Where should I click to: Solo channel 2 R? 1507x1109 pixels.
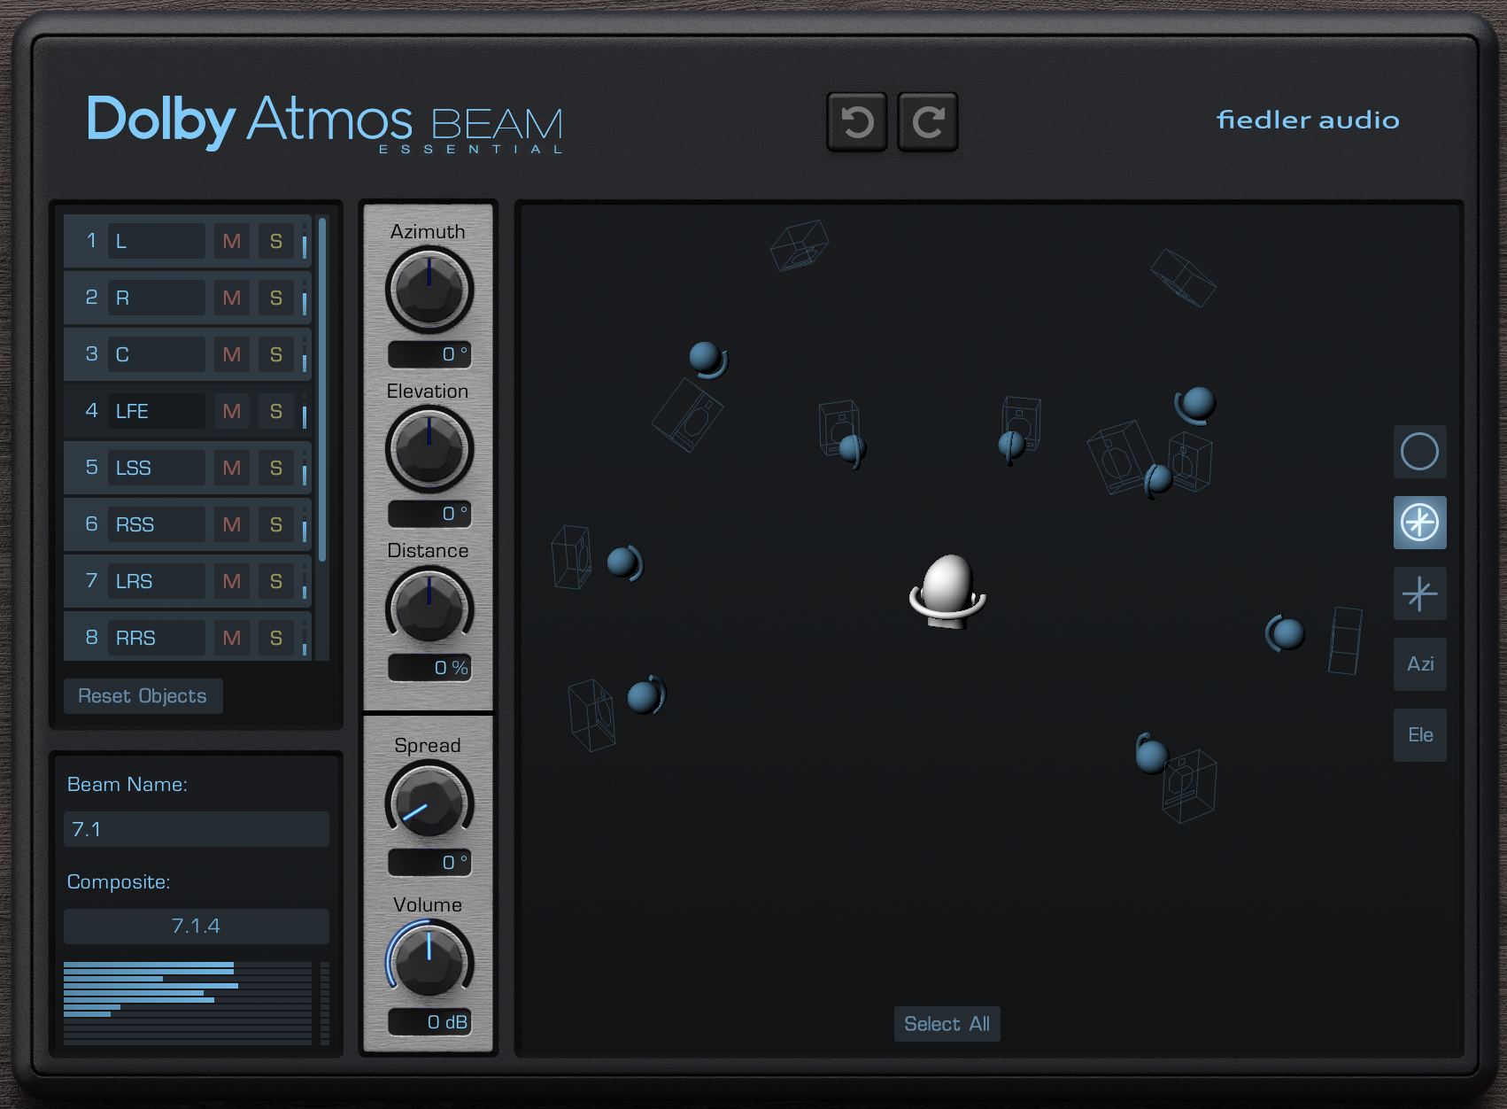276,298
